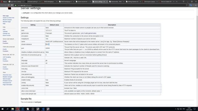Open the Permanent link sidebar entry
The width and height of the screenshot is (198, 111).
[x=7, y=83]
